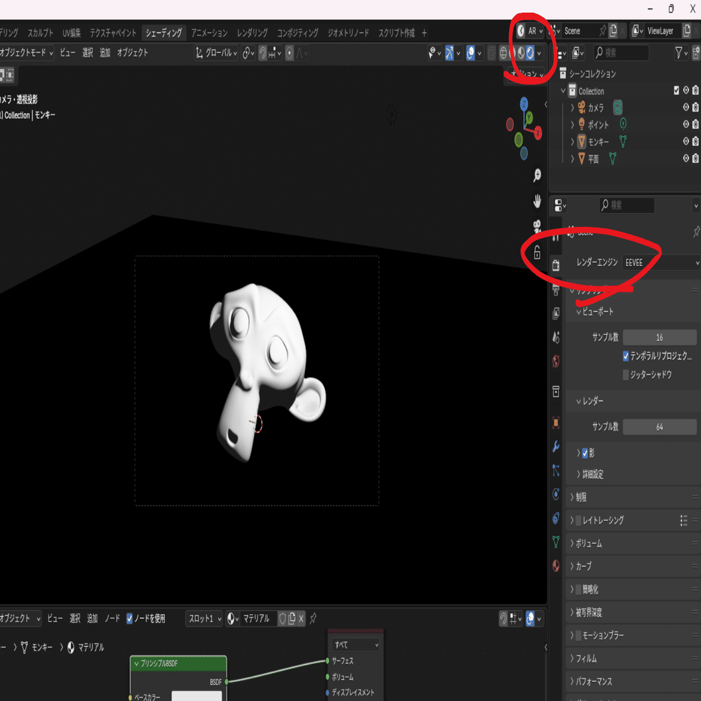Click duplicate material icon in node header
Image resolution: width=701 pixels, height=701 pixels.
click(x=292, y=619)
